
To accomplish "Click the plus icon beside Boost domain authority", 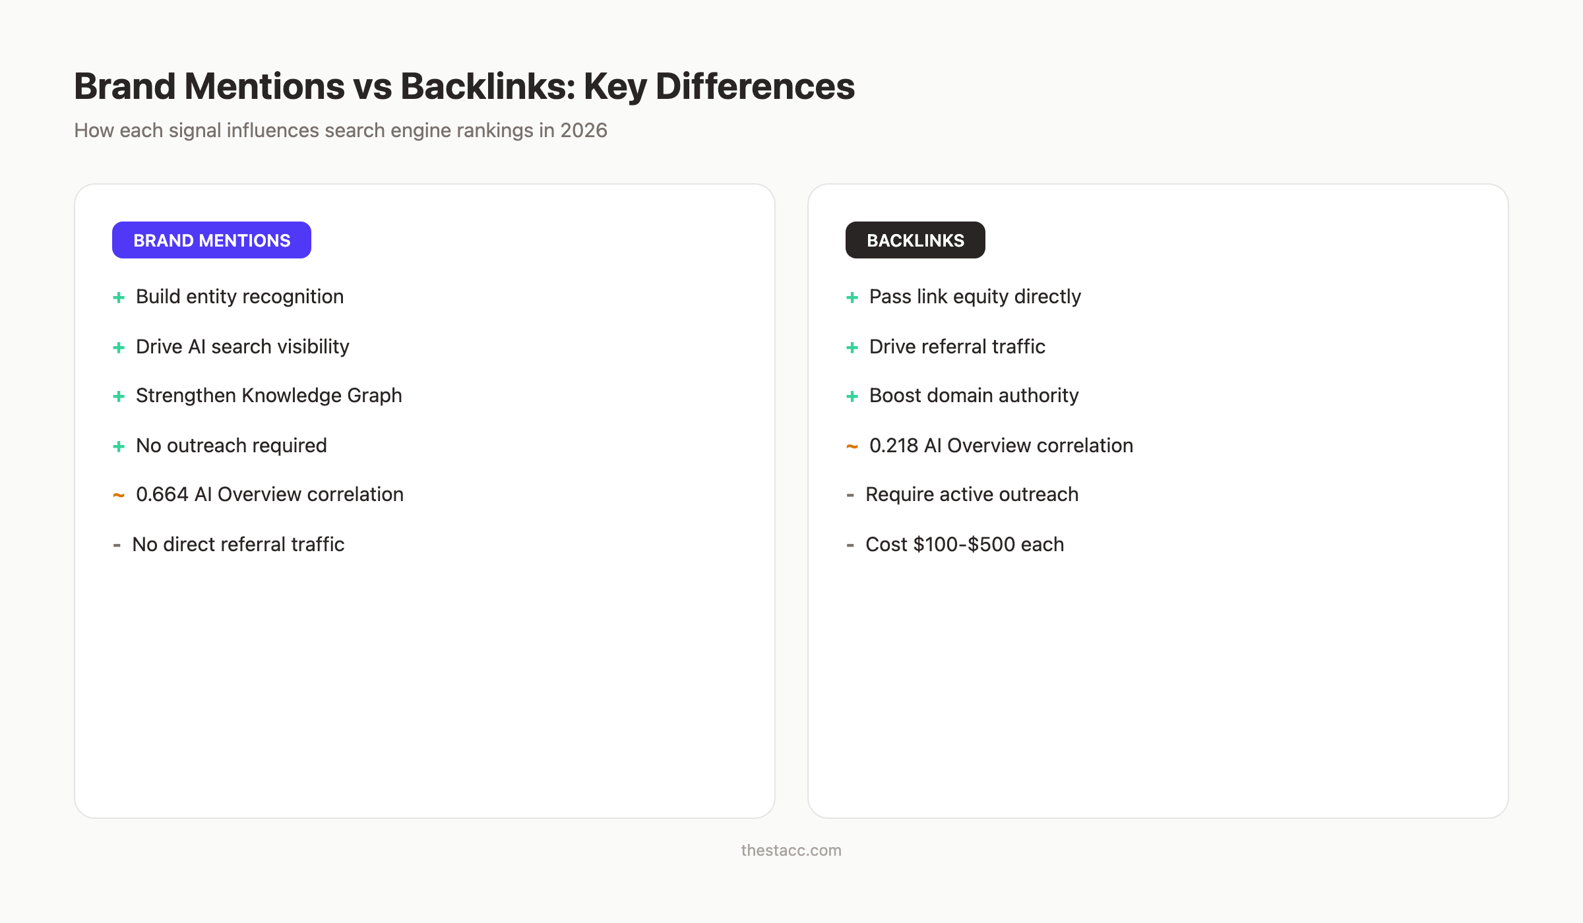I will 852,396.
